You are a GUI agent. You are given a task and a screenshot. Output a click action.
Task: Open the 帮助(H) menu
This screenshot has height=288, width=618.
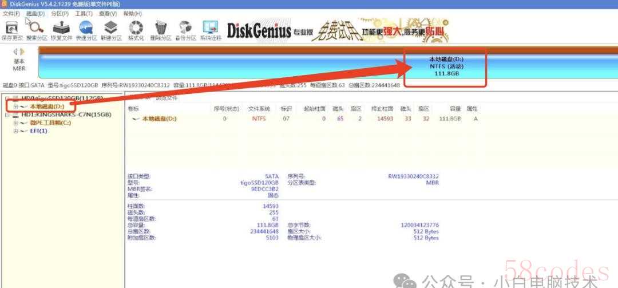[x=132, y=14]
